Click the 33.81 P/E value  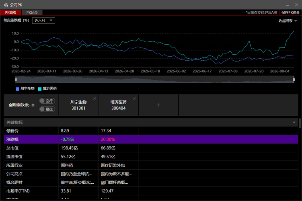click(66, 191)
